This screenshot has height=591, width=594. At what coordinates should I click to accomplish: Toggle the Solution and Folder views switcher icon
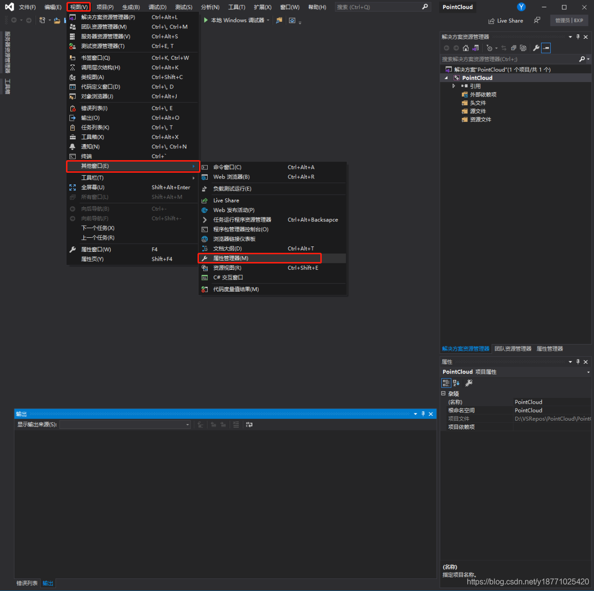(476, 48)
